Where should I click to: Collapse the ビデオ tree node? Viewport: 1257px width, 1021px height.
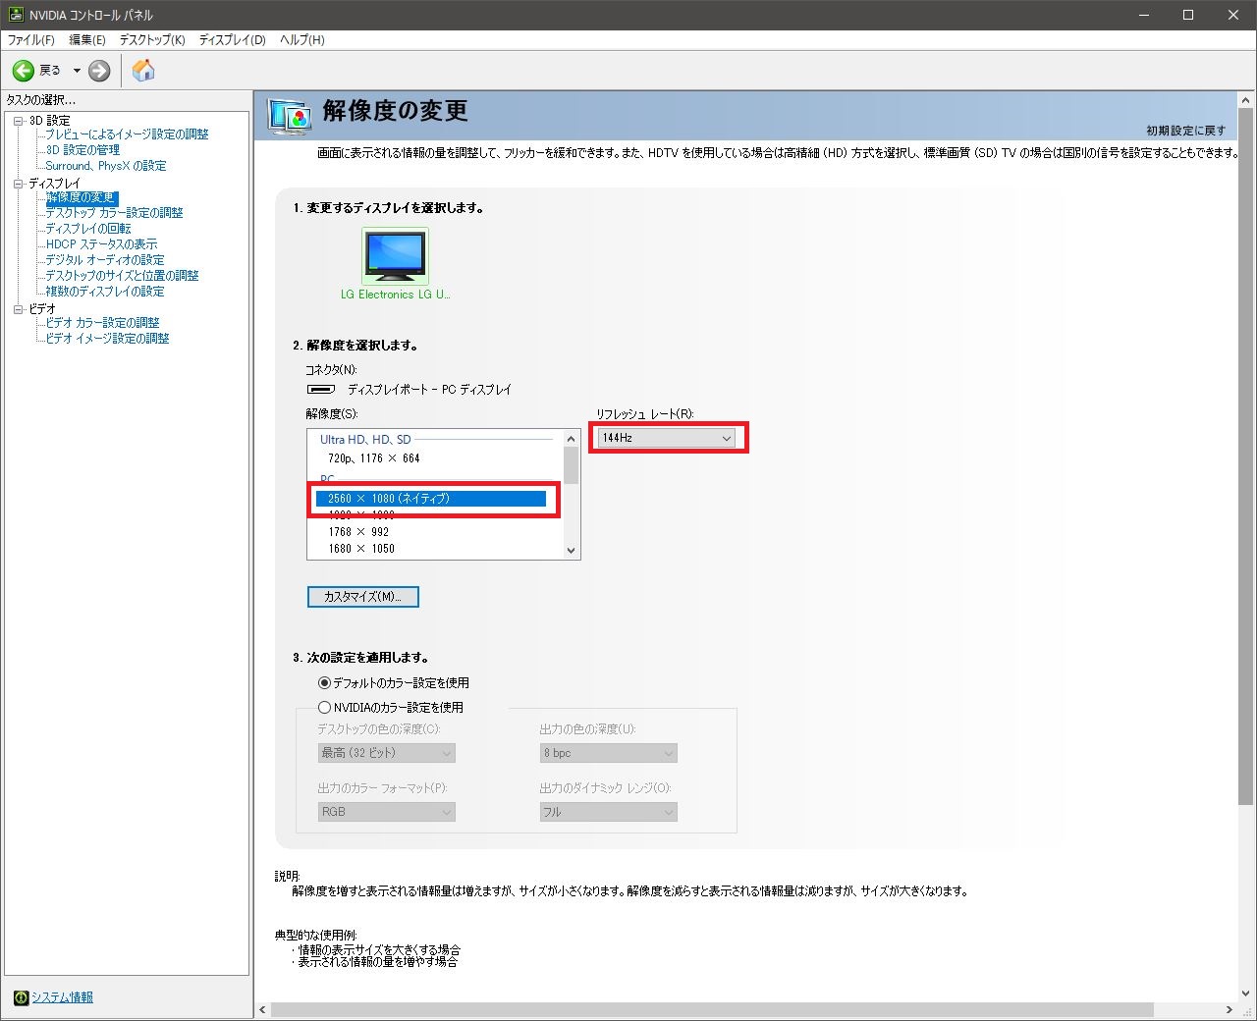18,309
